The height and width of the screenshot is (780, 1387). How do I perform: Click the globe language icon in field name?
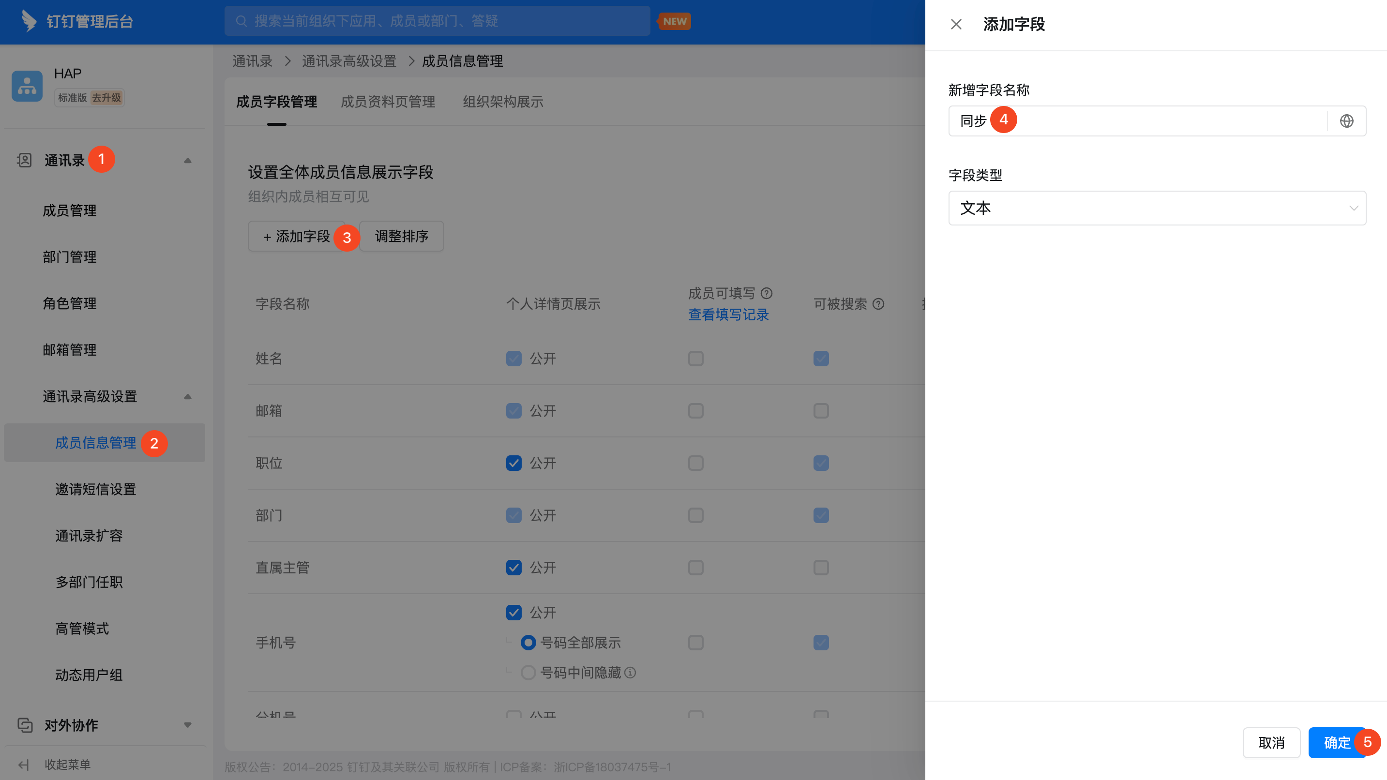click(1346, 121)
